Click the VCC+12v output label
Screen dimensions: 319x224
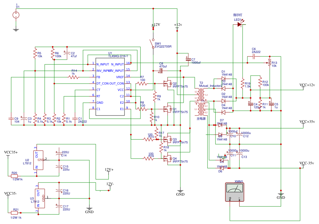(x=307, y=85)
